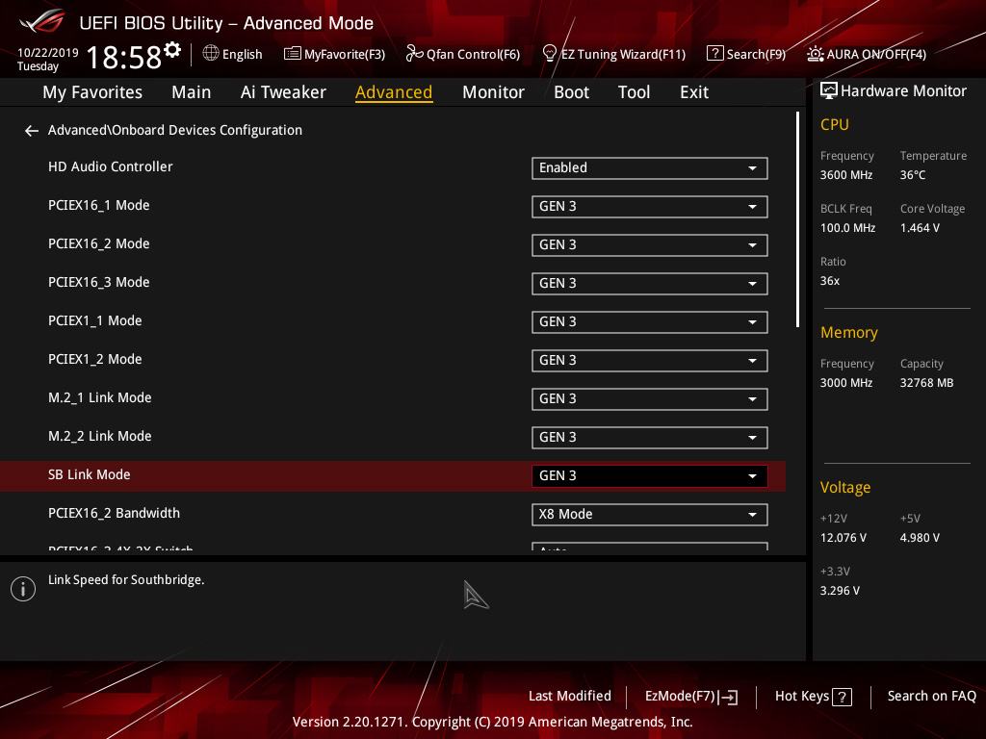Select the M.2_1 Link Mode label

99,397
